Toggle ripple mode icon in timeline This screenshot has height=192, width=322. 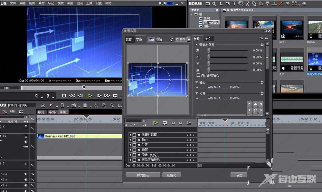tap(5, 112)
